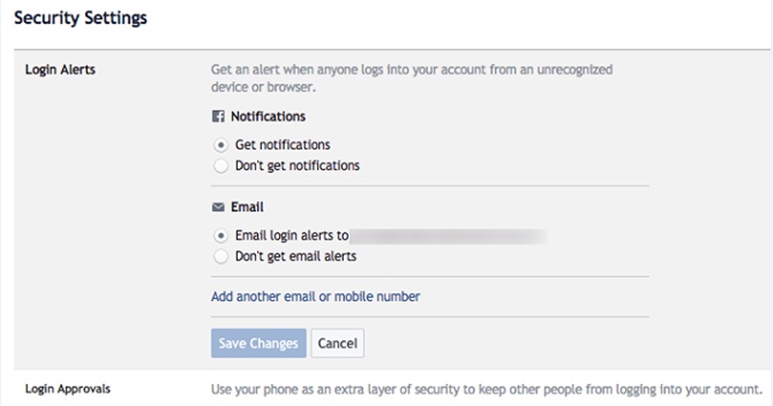Select the Don't get email alerts radio button
The image size is (773, 406).
click(x=221, y=257)
